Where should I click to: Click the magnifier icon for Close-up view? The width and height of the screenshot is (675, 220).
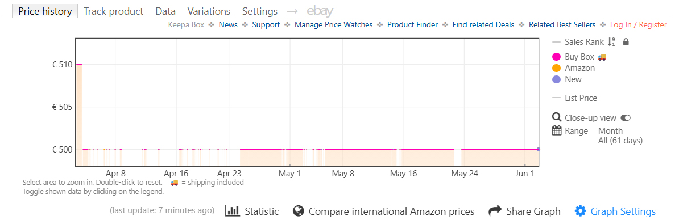coord(557,117)
